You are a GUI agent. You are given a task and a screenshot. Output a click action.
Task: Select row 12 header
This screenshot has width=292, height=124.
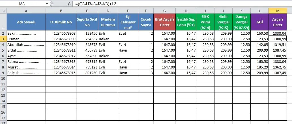(3, 90)
